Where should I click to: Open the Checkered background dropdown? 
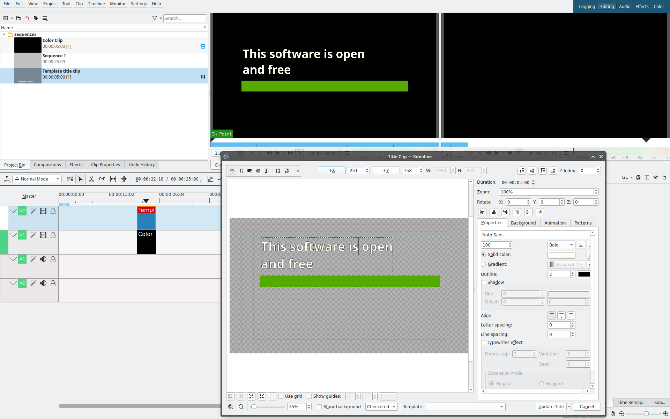(381, 406)
